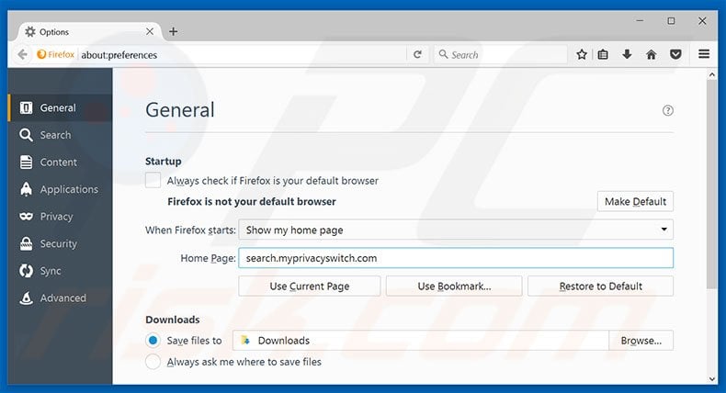Go to the home page via house icon
Viewport: 726px width, 393px height.
pos(651,54)
